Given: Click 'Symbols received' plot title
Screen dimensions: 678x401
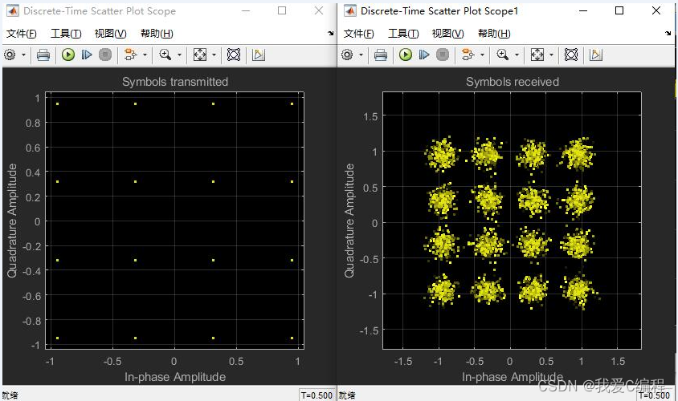Looking at the screenshot, I should [513, 82].
